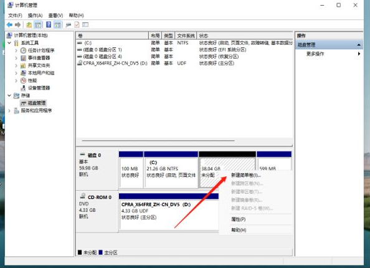Choose 属性(P) in the context menu
This screenshot has width=370, height=268.
click(239, 219)
